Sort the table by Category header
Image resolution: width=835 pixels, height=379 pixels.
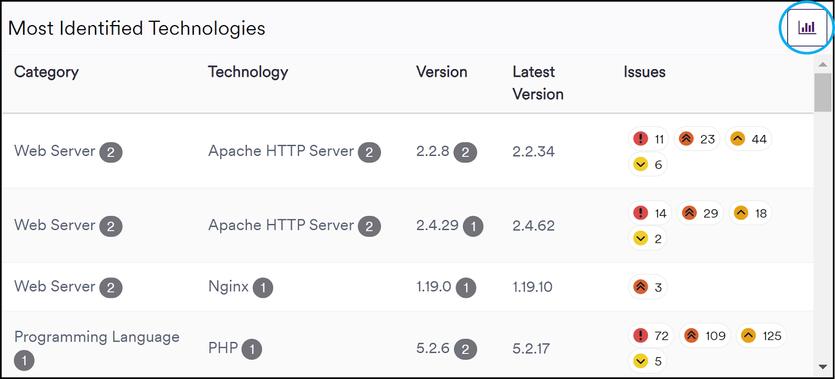click(46, 72)
